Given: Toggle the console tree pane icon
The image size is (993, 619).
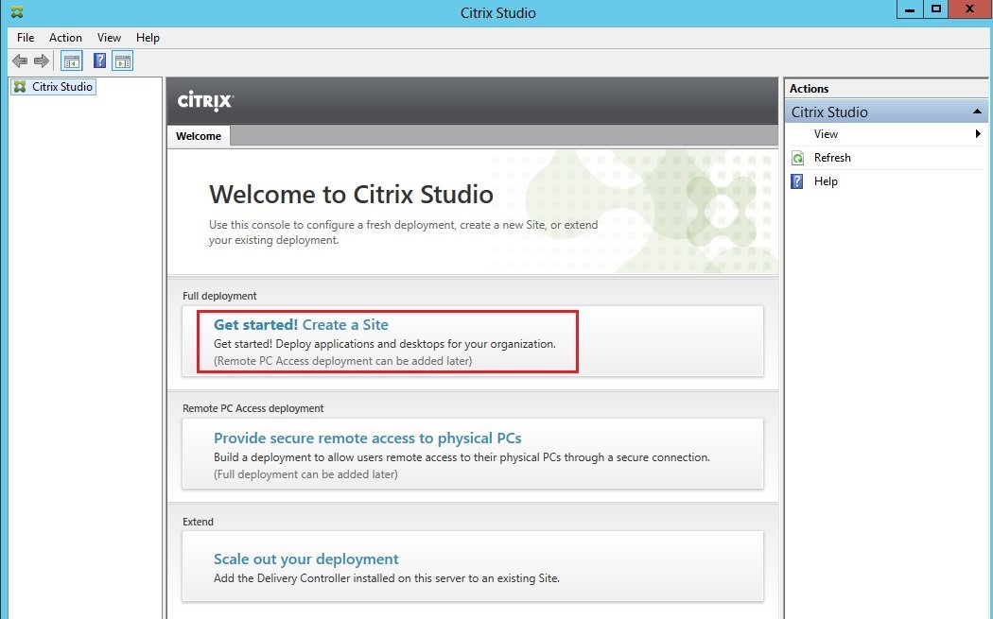Looking at the screenshot, I should pyautogui.click(x=72, y=61).
